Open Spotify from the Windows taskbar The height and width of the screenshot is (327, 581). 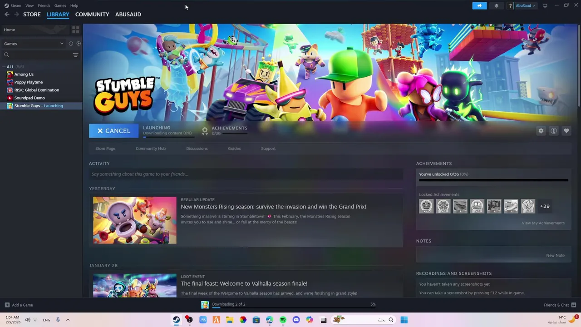pos(283,320)
